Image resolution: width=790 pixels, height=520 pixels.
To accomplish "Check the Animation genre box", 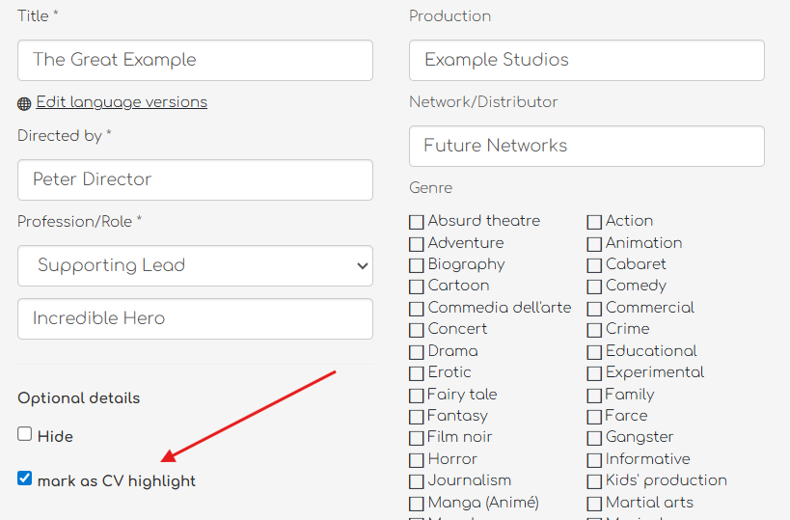I will point(594,244).
